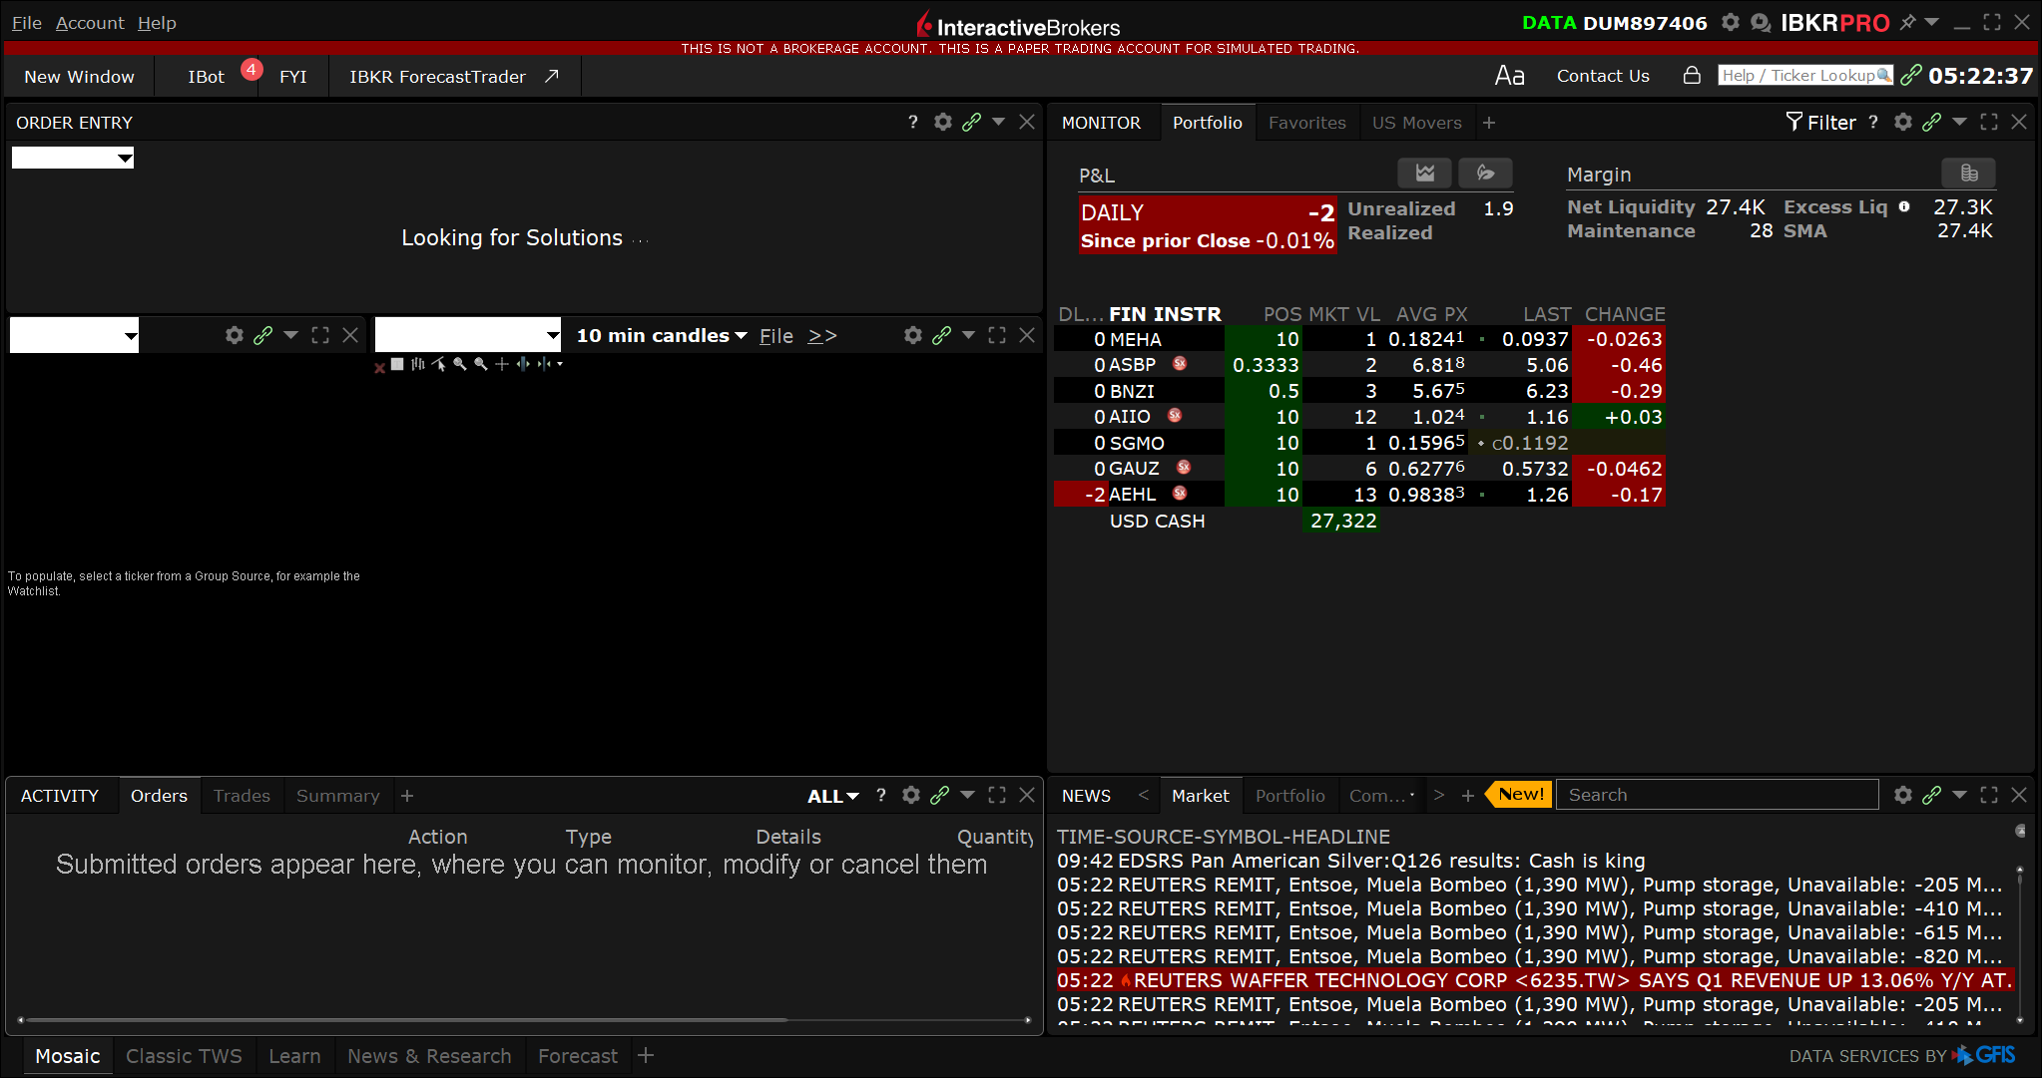Viewport: 2042px width, 1078px height.
Task: Click the News panel group link icon
Action: click(x=1931, y=795)
